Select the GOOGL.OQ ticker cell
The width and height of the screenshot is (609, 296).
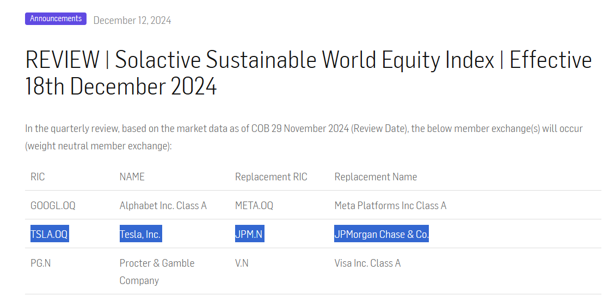point(53,205)
